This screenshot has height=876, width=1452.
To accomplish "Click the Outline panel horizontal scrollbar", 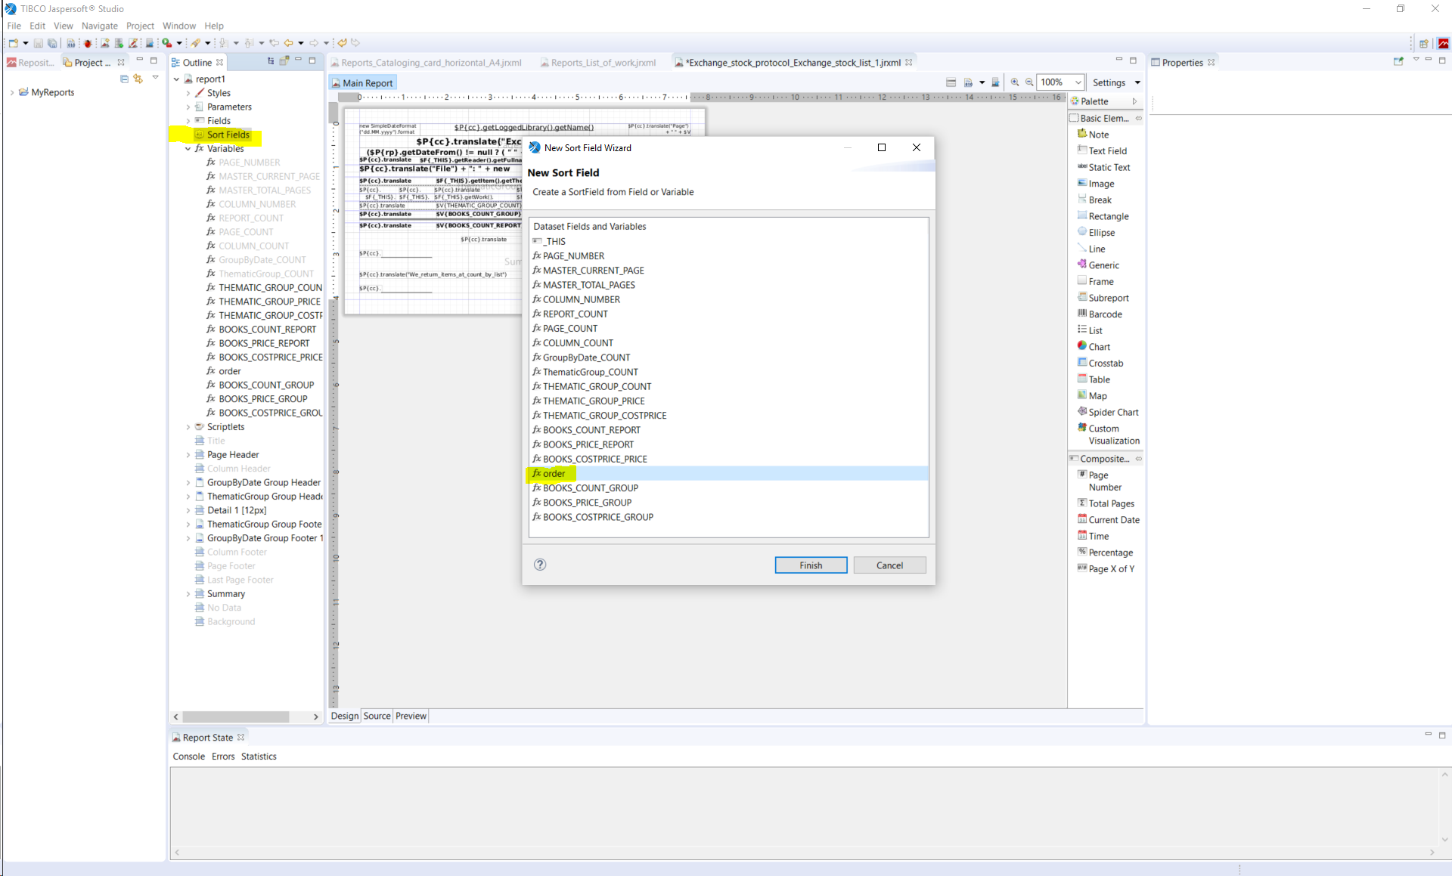I will click(x=235, y=717).
